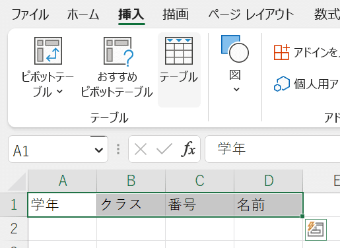Click the アドインを入手 icon

pyautogui.click(x=281, y=52)
